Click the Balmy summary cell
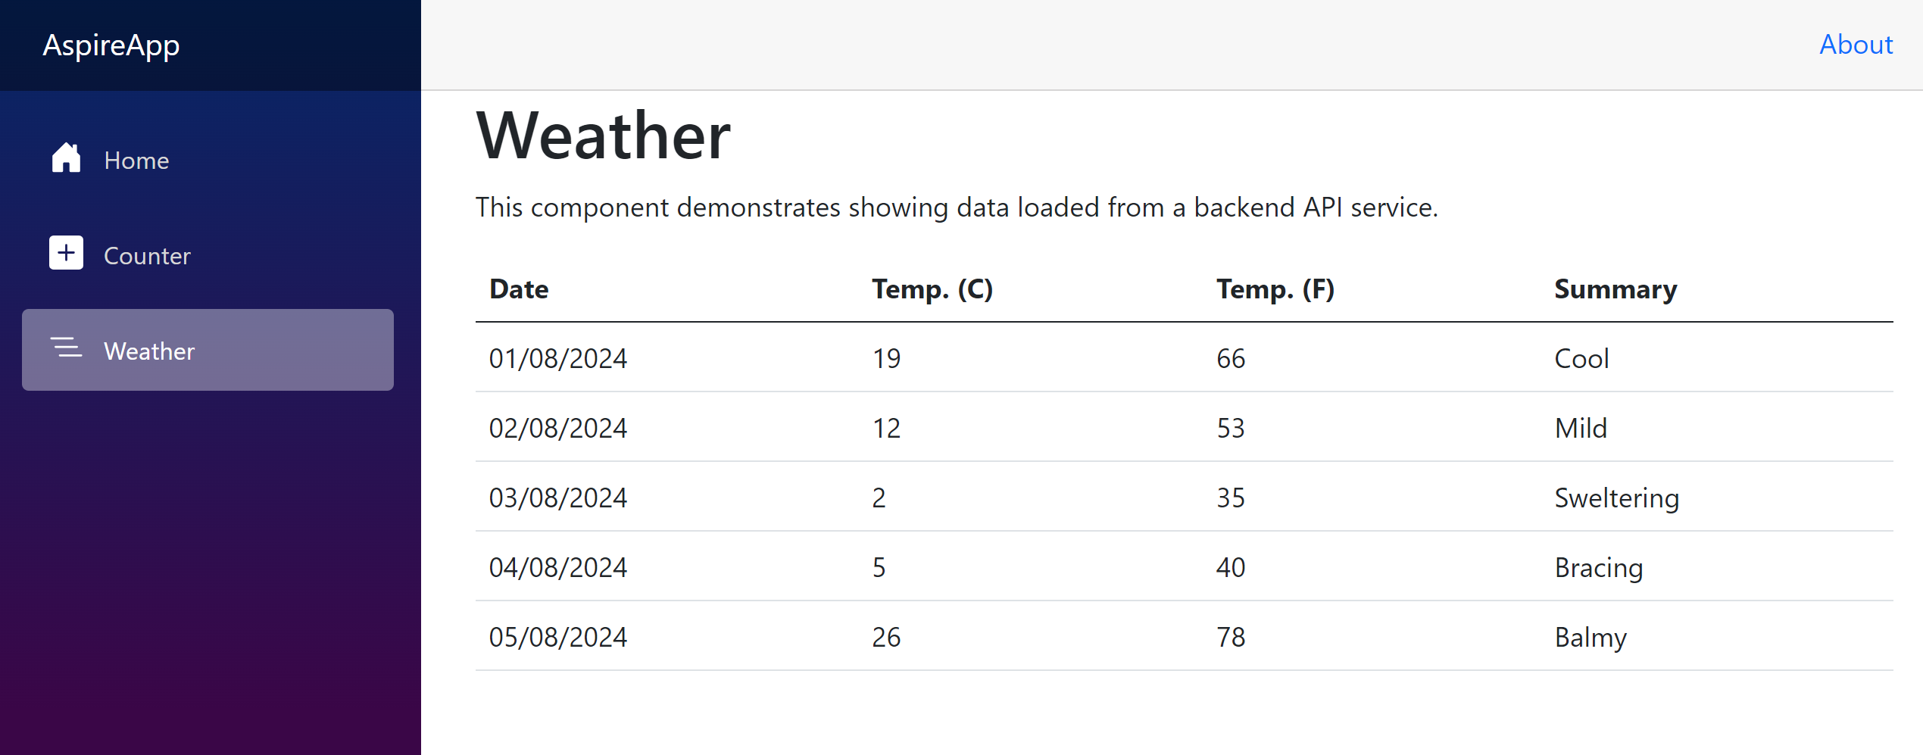 pyautogui.click(x=1590, y=637)
